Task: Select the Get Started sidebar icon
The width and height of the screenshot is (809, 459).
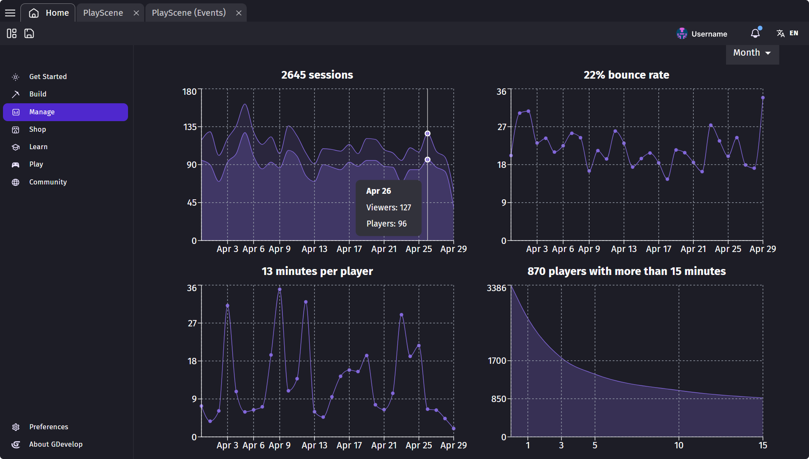Action: tap(15, 76)
